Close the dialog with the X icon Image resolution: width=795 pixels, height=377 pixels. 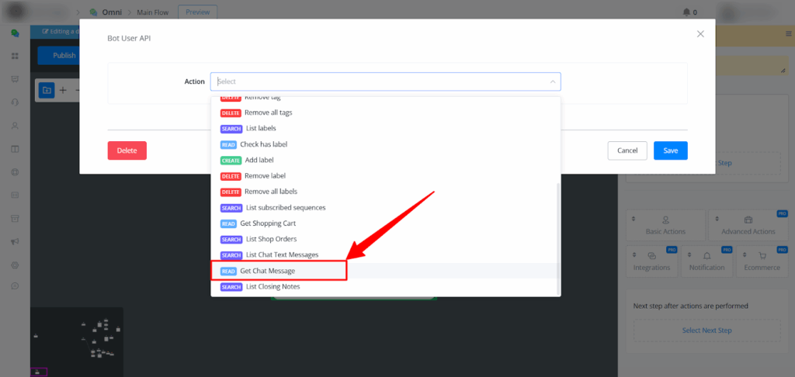coord(700,34)
